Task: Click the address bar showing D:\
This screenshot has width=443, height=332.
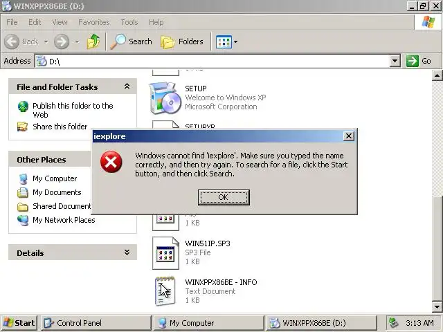Action: pos(212,61)
